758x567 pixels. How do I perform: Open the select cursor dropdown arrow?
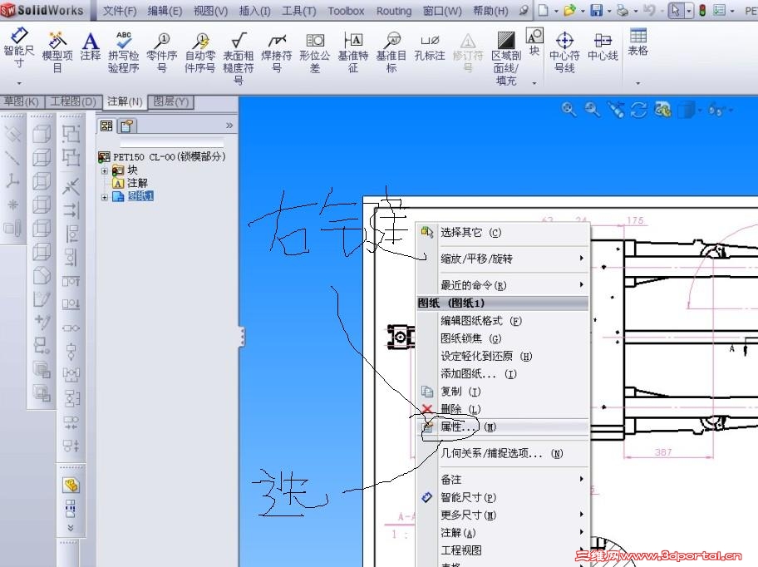(689, 10)
